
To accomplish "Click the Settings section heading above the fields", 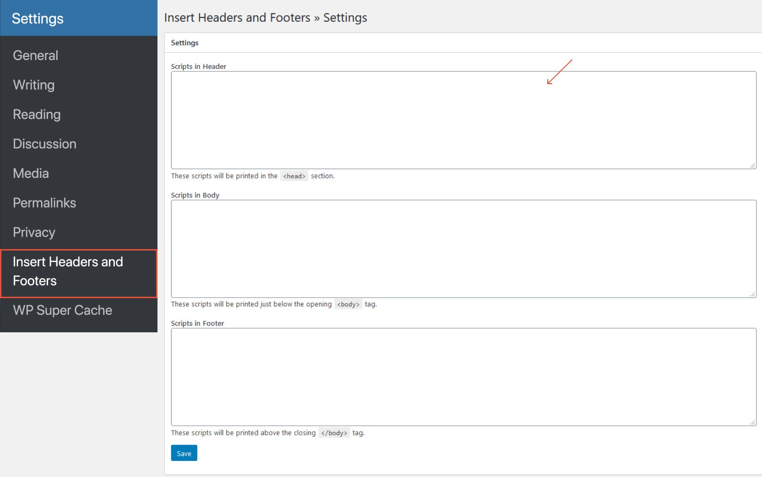I will [184, 43].
